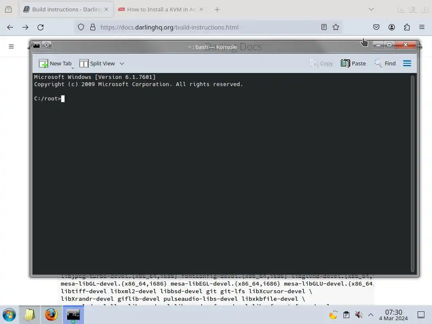Image resolution: width=432 pixels, height=324 pixels.
Task: Open clipboard tray icon
Action: pos(346,315)
